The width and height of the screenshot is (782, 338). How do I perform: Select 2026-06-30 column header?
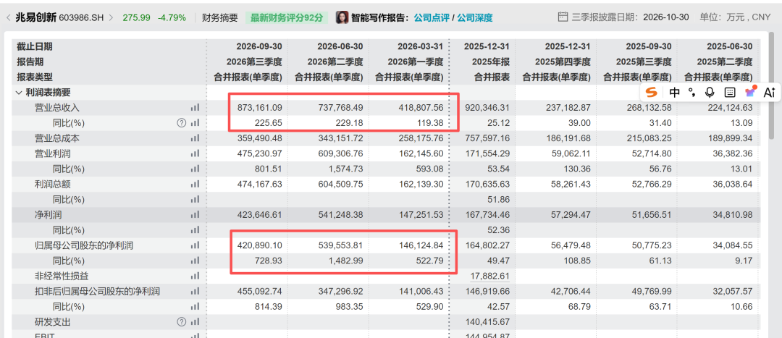(340, 46)
